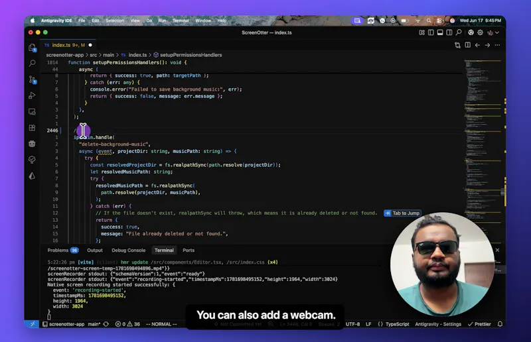Viewport: 531px width, 342px height.
Task: Switch to the Problems panel tab
Action: pyautogui.click(x=62, y=251)
